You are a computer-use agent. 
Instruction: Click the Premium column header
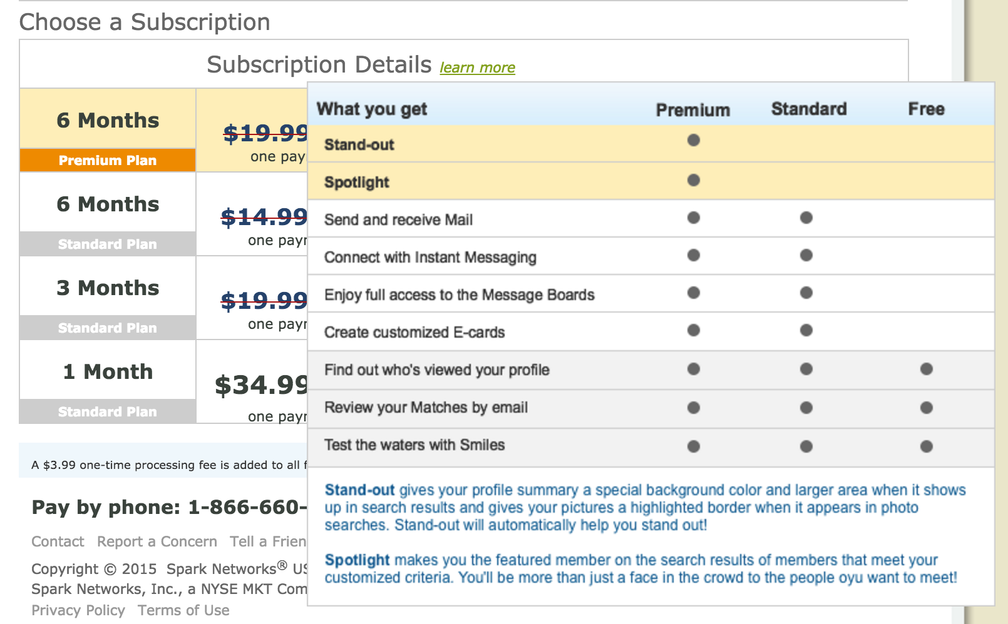tap(693, 110)
